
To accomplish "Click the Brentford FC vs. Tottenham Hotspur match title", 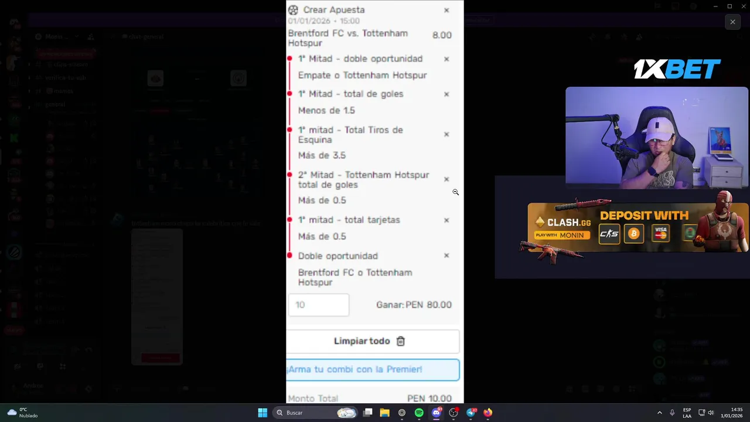I will (x=348, y=38).
